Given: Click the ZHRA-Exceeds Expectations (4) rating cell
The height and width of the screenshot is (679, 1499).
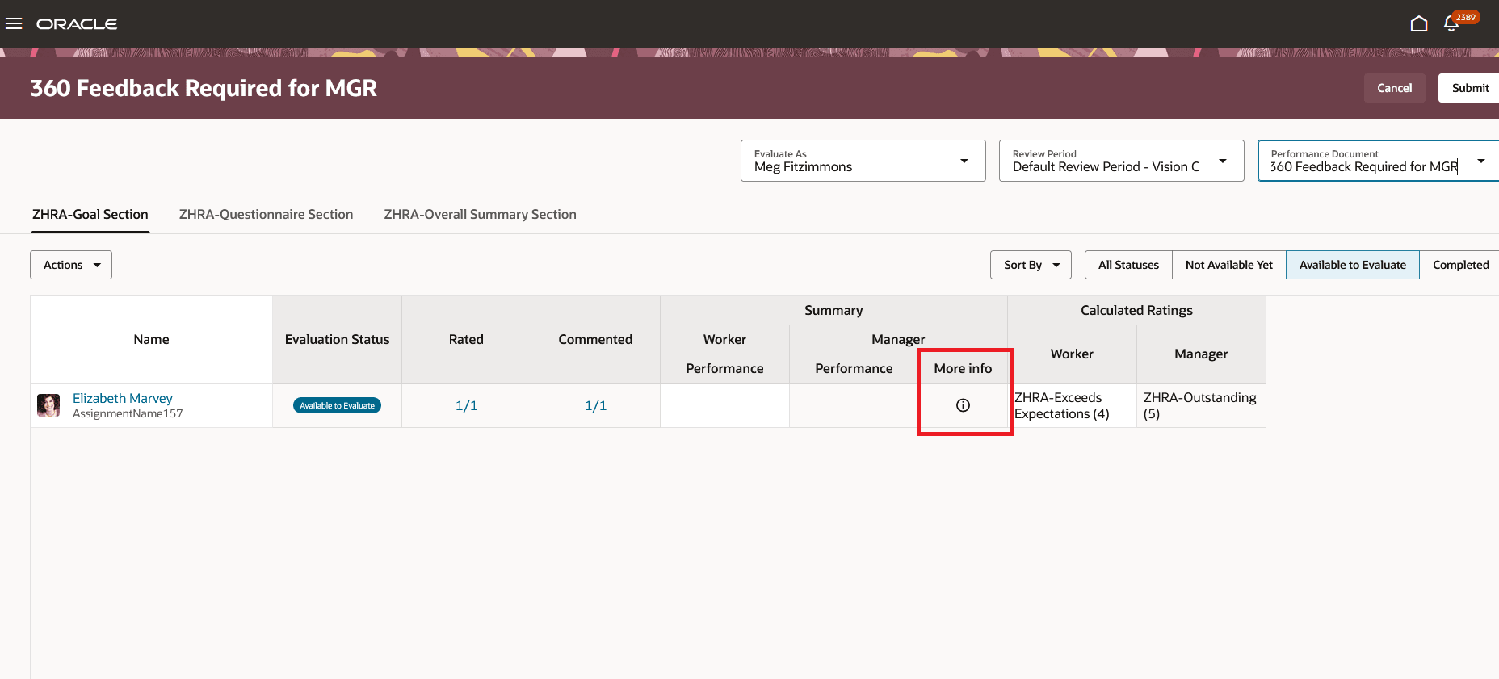Looking at the screenshot, I should [x=1072, y=405].
